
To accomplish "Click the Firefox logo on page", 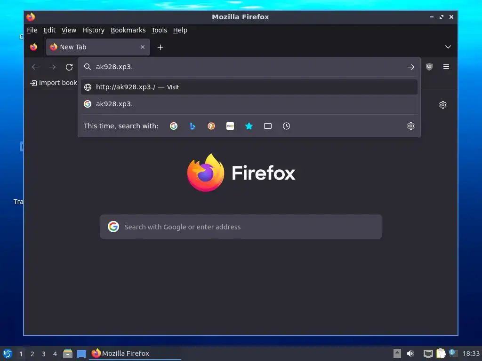I will (x=241, y=173).
